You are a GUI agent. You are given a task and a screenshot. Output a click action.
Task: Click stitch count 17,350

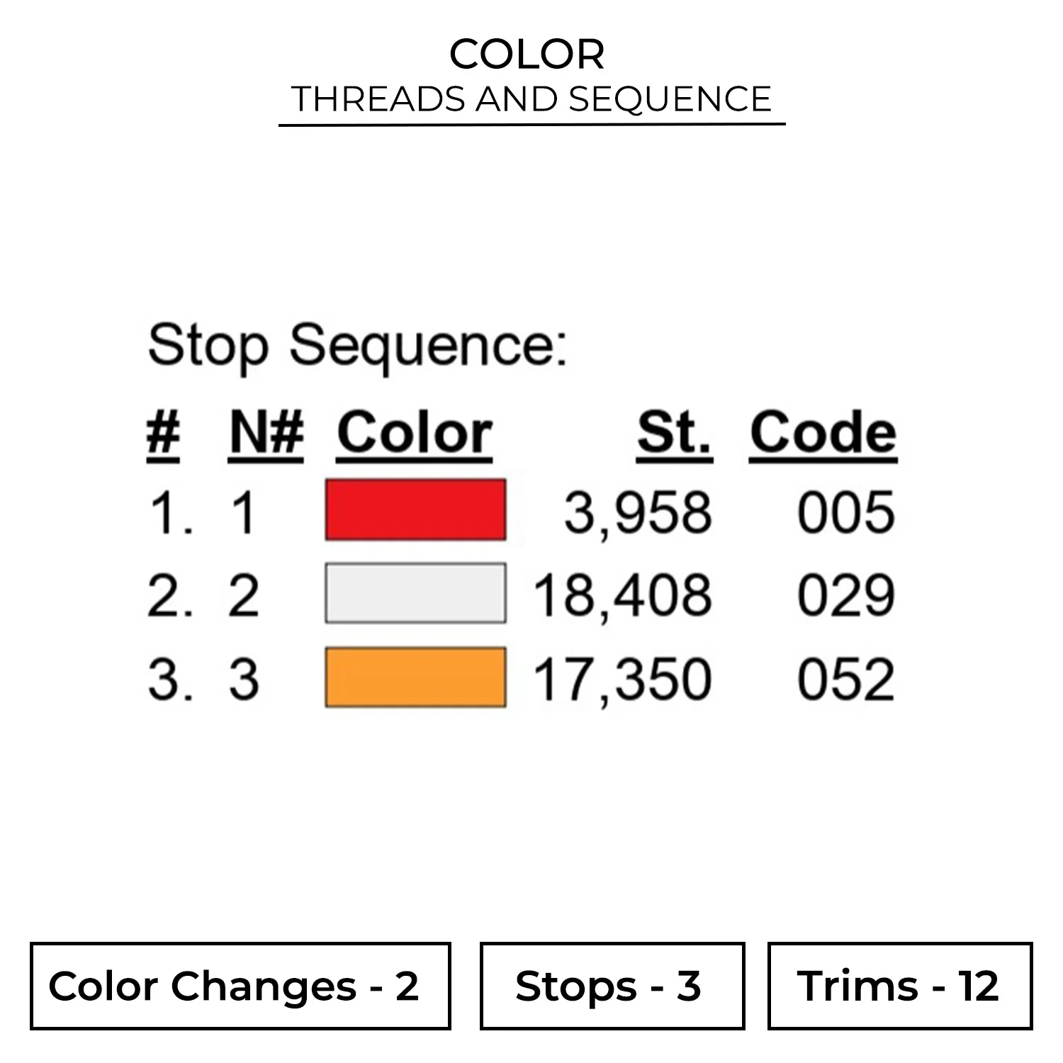(622, 680)
